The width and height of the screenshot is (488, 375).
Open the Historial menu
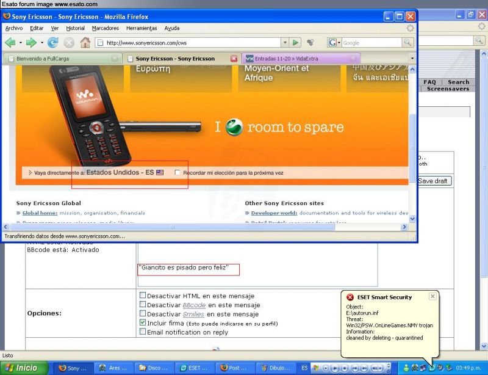(75, 28)
